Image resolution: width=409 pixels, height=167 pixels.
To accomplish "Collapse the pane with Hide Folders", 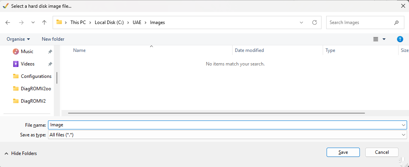I will point(21,153).
